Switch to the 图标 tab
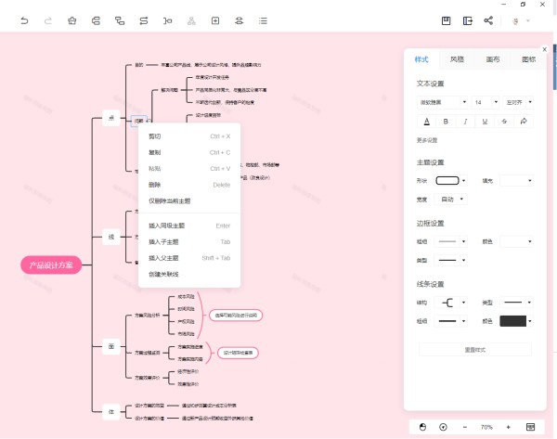Viewport: 557px width, 439px height. pos(528,59)
